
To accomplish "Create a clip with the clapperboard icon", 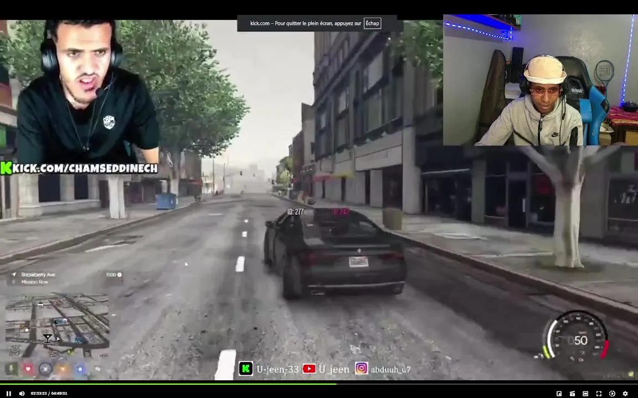I will [572, 394].
